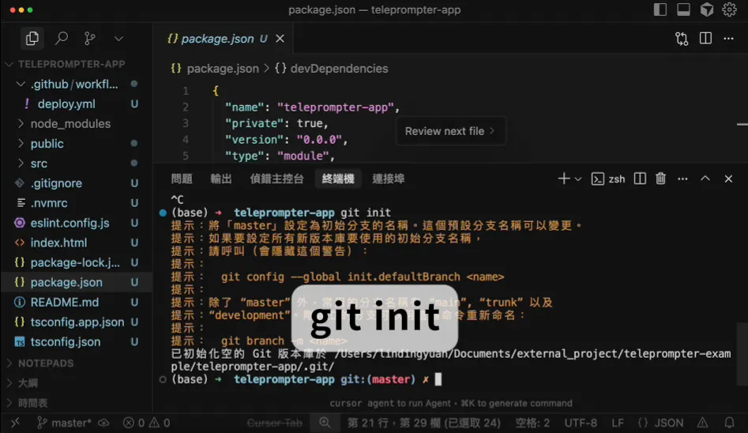Open the settings gear in title bar
748x433 pixels.
click(x=729, y=9)
